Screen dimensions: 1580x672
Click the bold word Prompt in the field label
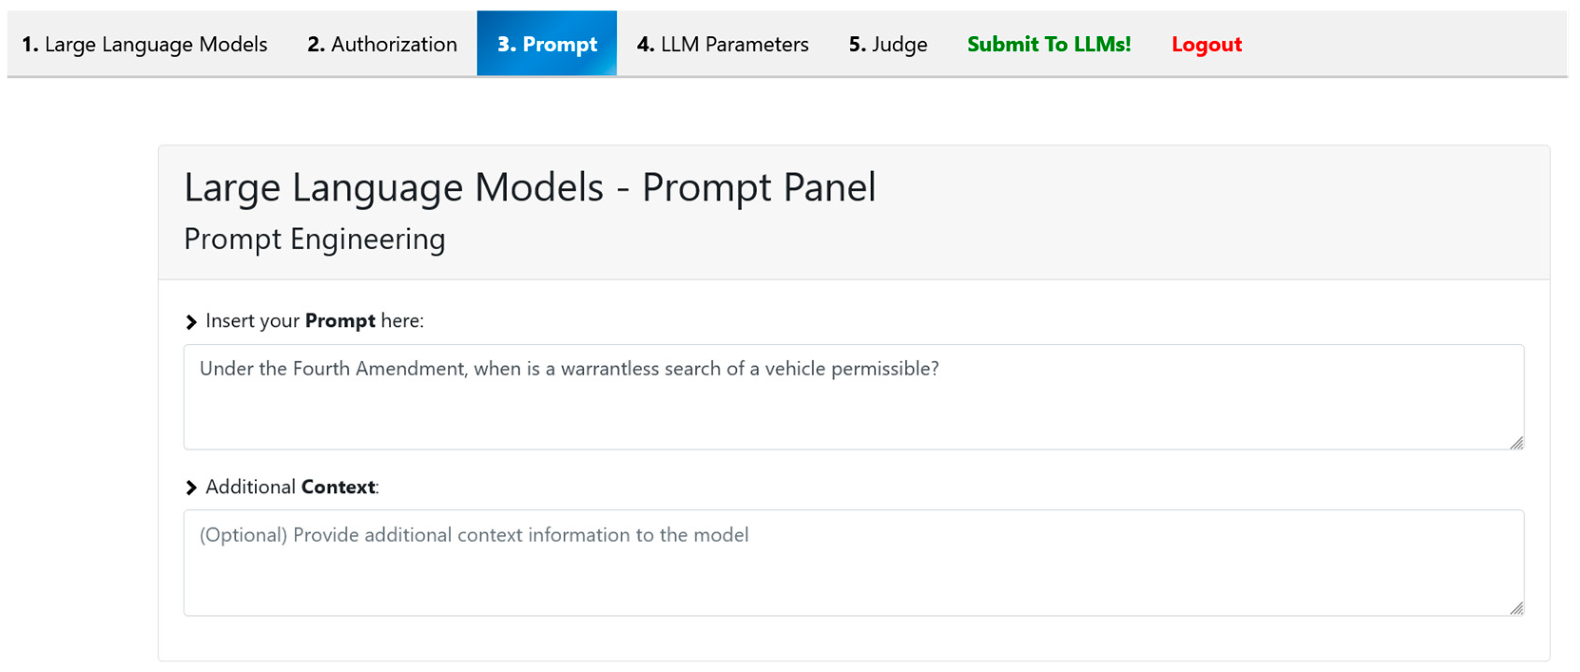340,321
